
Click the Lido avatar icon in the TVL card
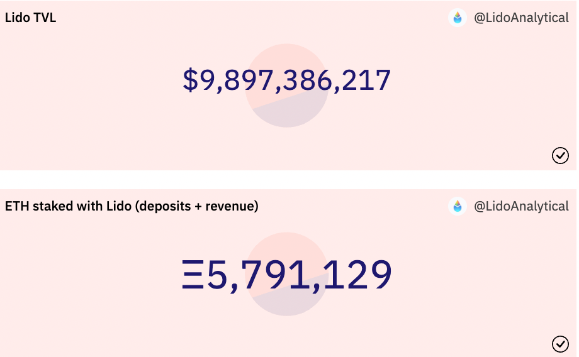click(x=458, y=18)
